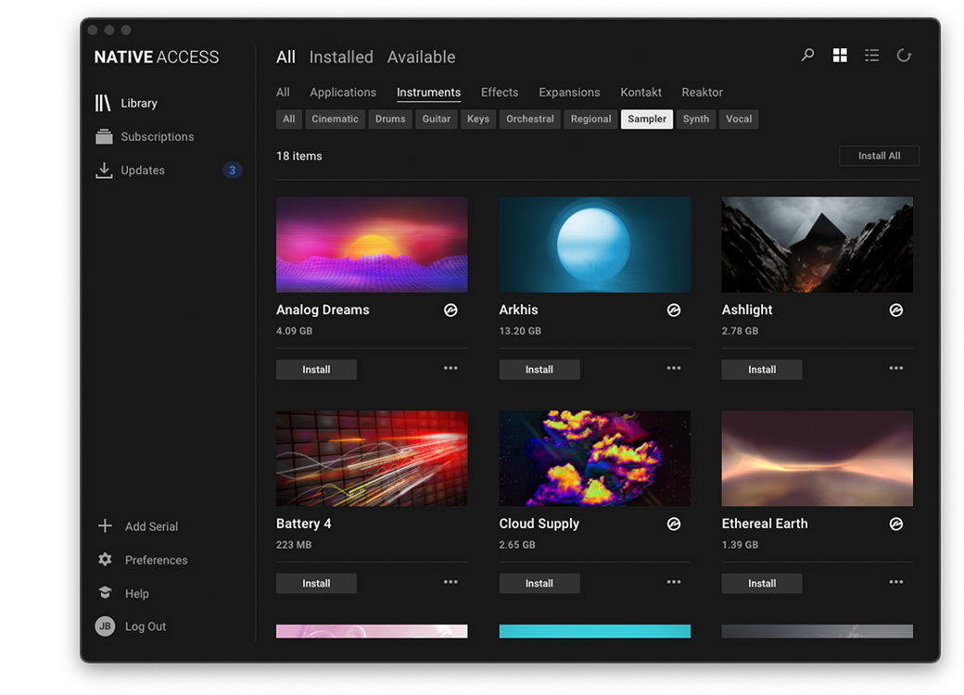Select the Keys filter chip
Viewport: 964px width, 695px height.
(x=478, y=120)
